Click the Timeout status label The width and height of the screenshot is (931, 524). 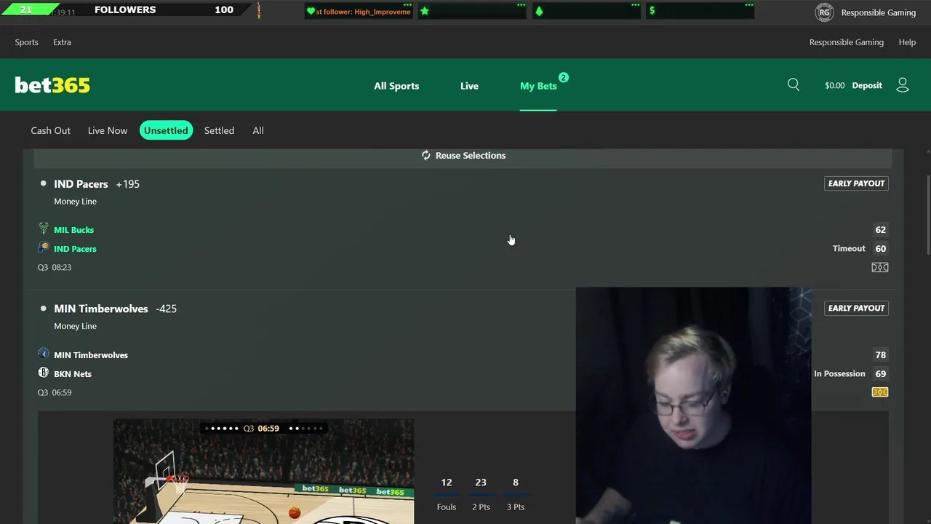pos(849,248)
